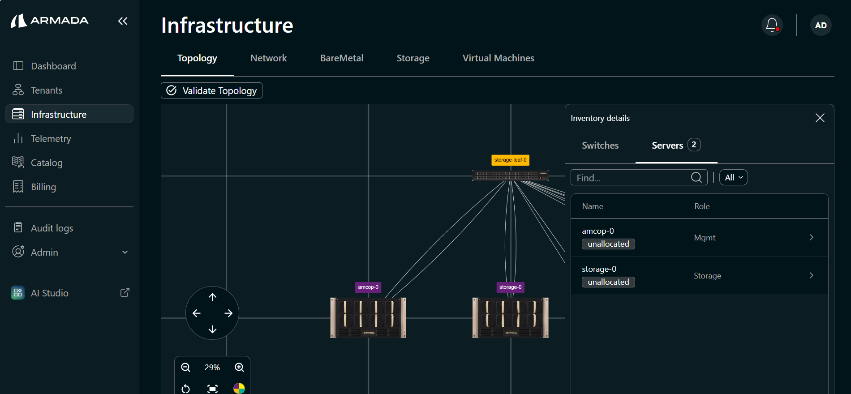Pan topology up with arrow
Image resolution: width=851 pixels, height=394 pixels.
[x=212, y=297]
